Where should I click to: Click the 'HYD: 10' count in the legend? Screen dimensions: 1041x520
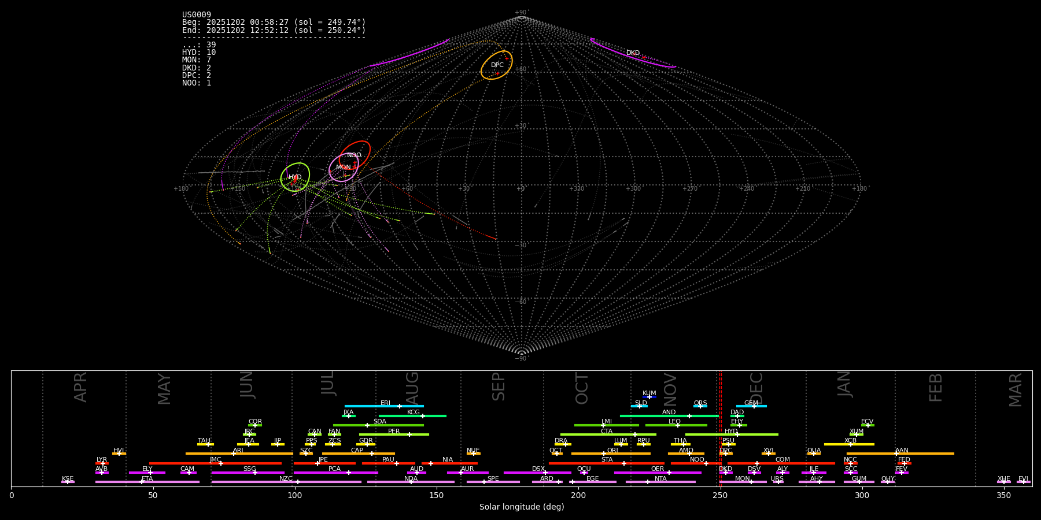pos(199,53)
